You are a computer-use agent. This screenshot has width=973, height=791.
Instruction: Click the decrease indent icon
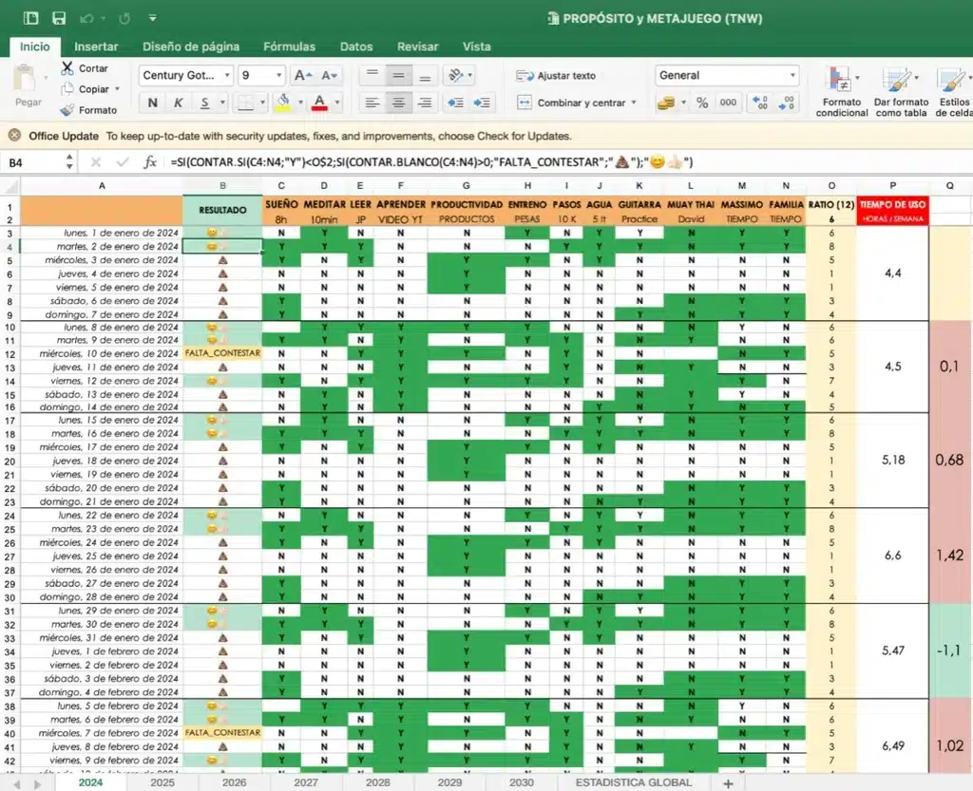[x=455, y=103]
